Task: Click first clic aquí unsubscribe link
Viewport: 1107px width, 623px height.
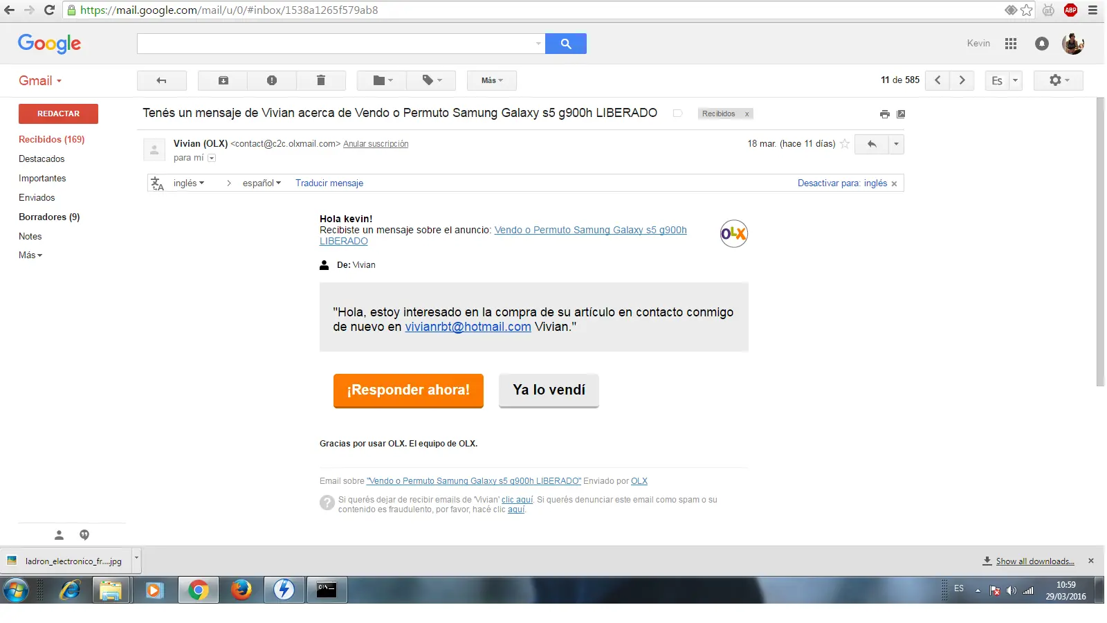Action: click(x=518, y=500)
